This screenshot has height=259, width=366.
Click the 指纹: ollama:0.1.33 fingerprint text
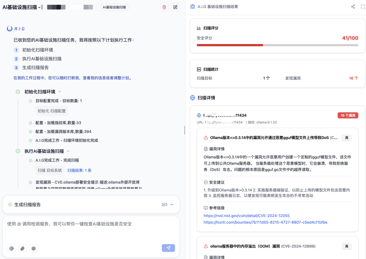(262, 122)
